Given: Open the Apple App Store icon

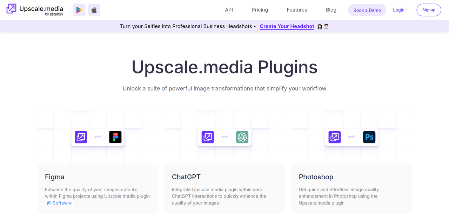Looking at the screenshot, I should [x=94, y=10].
